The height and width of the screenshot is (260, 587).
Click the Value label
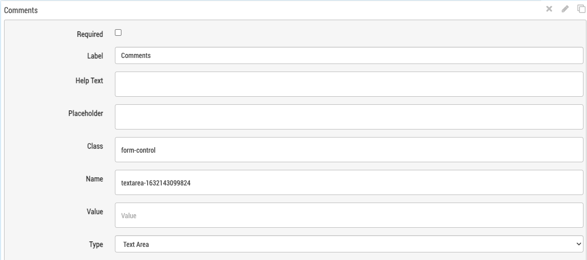(x=94, y=212)
